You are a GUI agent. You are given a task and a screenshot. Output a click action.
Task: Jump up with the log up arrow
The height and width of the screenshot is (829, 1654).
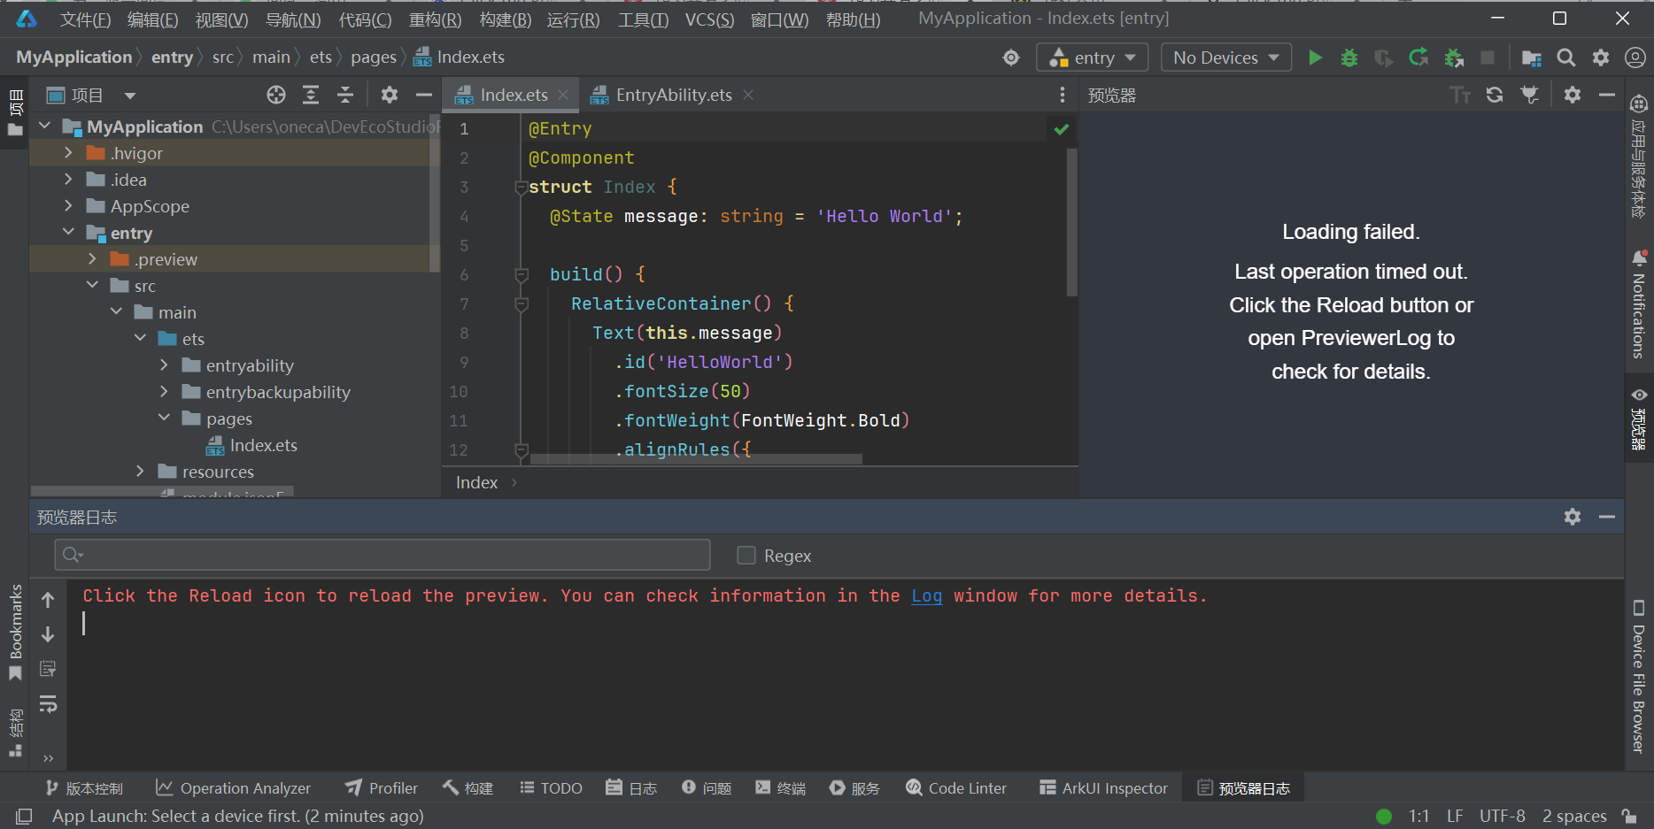point(48,600)
